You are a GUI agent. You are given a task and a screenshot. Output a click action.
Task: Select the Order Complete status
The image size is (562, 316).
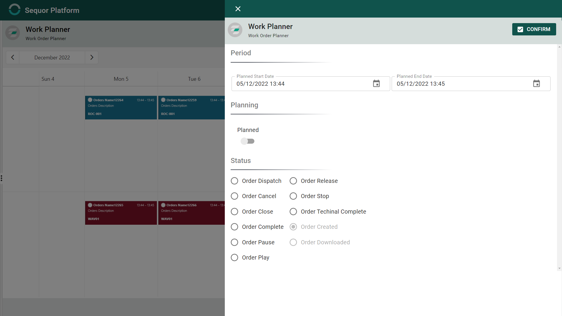pyautogui.click(x=234, y=227)
